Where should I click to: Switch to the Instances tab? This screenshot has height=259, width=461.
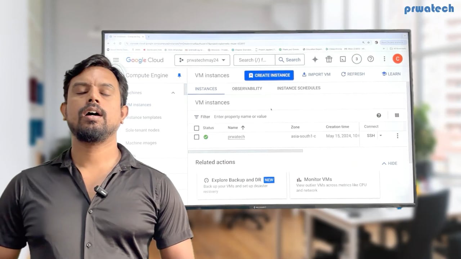coord(206,88)
